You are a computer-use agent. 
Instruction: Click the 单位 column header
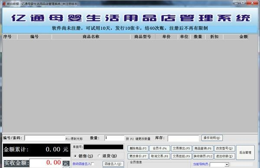[184, 37]
